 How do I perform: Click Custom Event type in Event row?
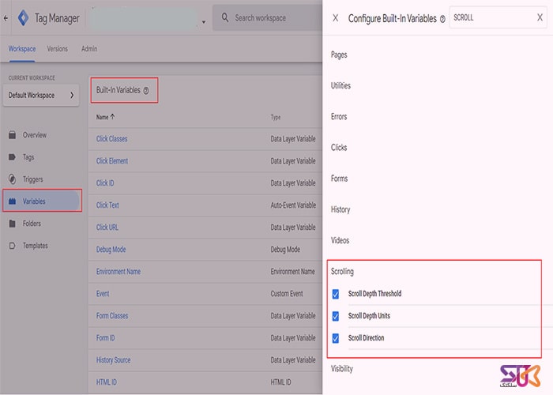[287, 293]
